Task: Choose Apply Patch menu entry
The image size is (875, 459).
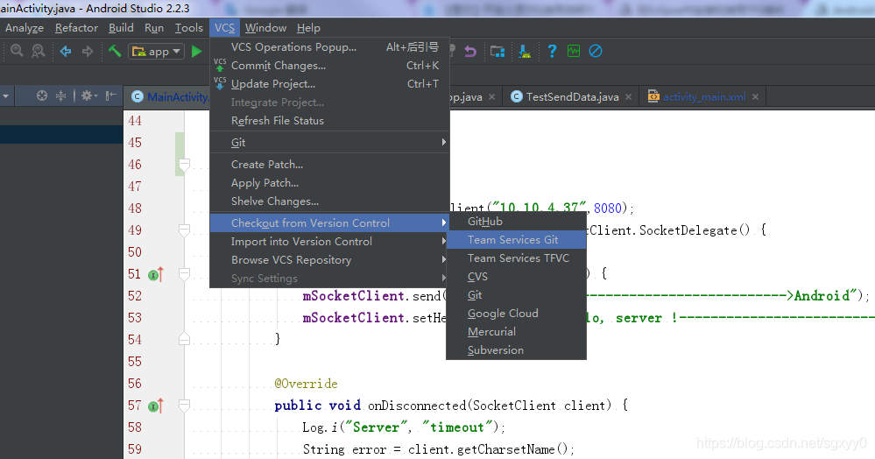Action: click(x=330, y=182)
